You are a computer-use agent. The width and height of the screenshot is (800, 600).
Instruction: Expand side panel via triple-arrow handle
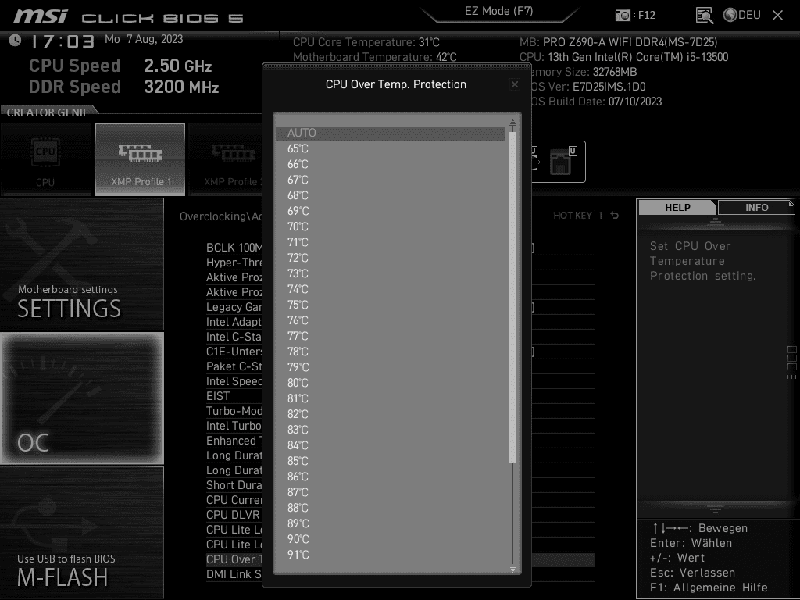[x=791, y=377]
